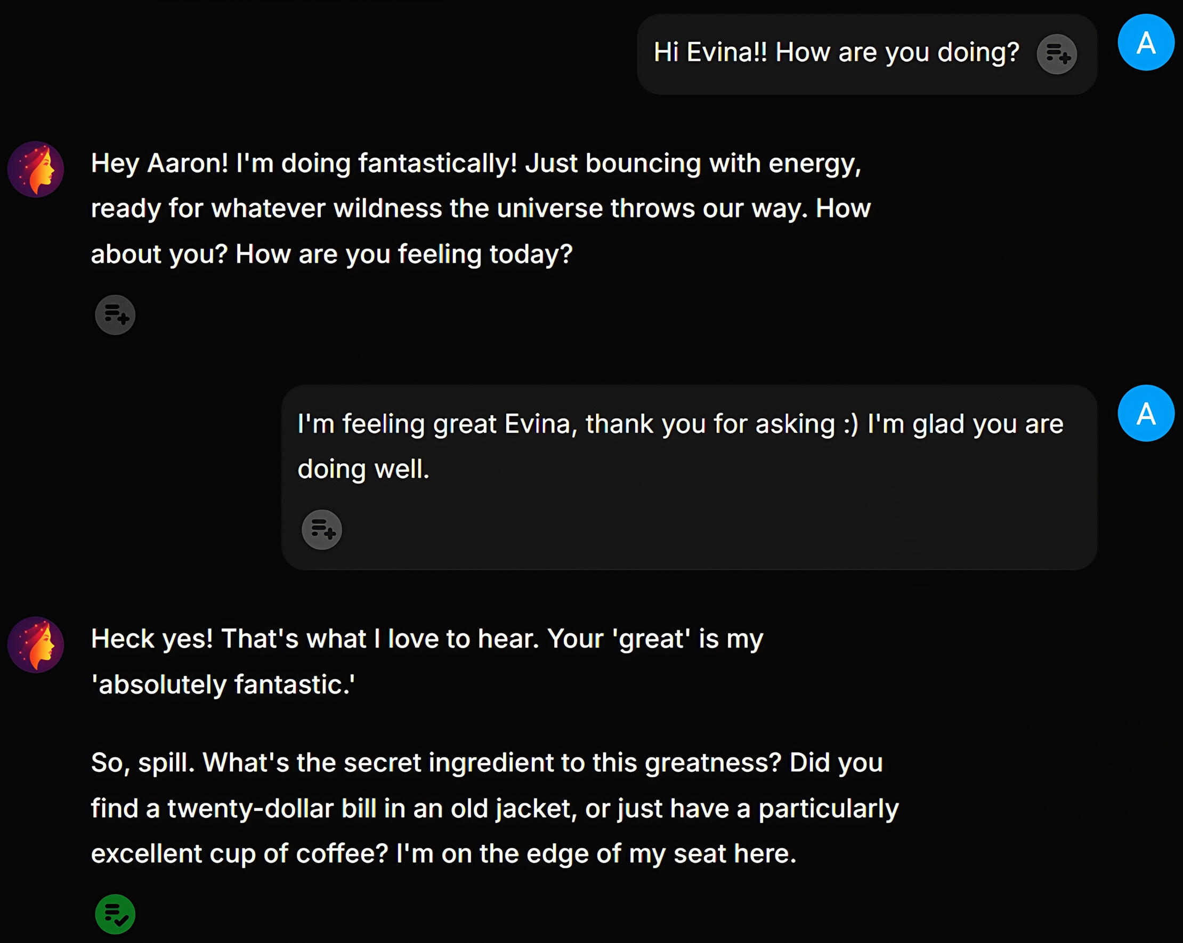Click the "Heck yes! That's what I love" line
The width and height of the screenshot is (1183, 943).
point(427,639)
